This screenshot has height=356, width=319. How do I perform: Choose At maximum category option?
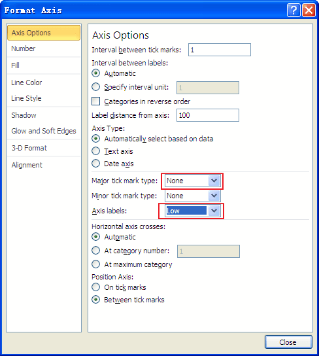click(95, 264)
